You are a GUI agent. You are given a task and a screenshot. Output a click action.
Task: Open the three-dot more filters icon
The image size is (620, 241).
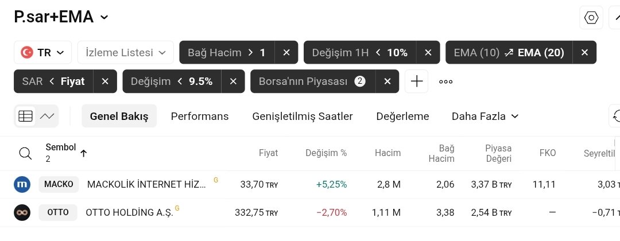tap(446, 81)
